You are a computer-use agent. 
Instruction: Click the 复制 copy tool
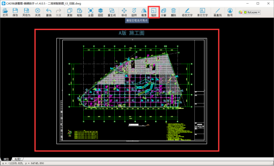[x=70, y=12]
